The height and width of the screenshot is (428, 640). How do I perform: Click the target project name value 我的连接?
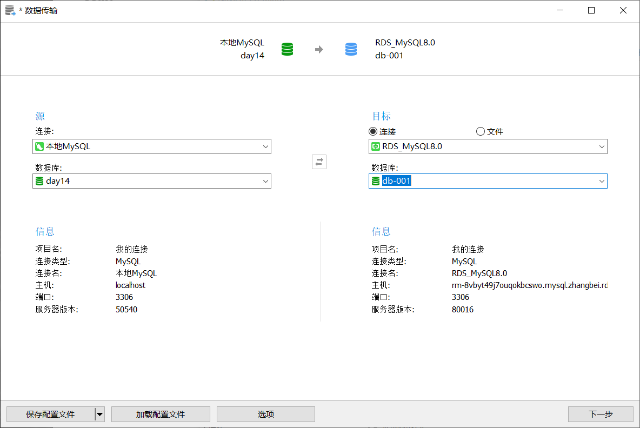(x=468, y=249)
